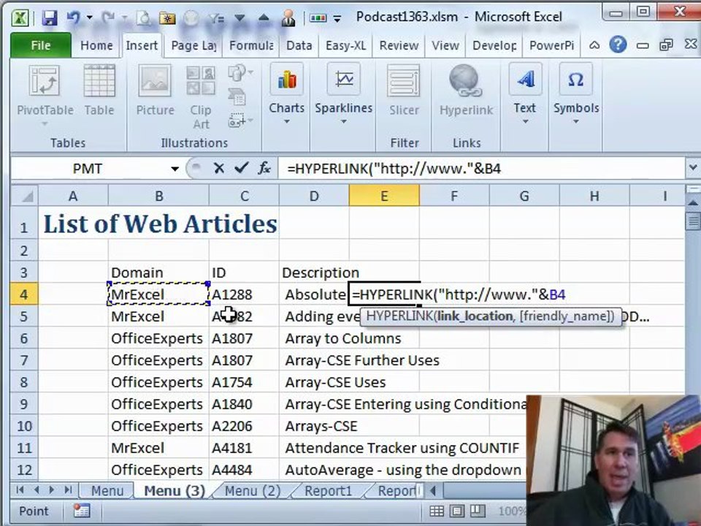This screenshot has width=701, height=526.
Task: Open the Shapes gallery icon
Action: pyautogui.click(x=240, y=72)
